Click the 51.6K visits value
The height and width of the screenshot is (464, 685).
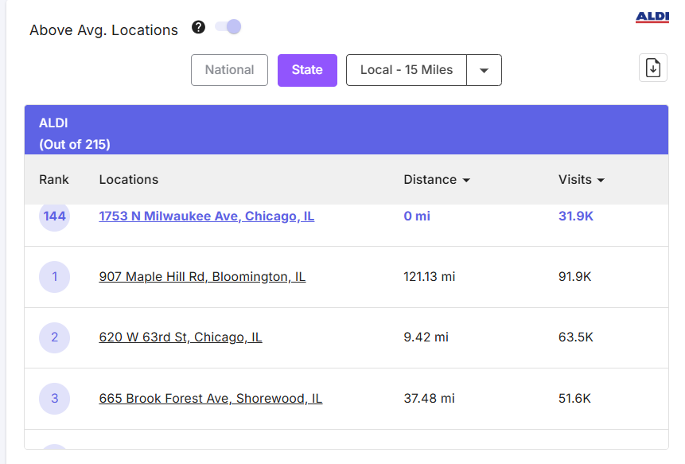[574, 399]
